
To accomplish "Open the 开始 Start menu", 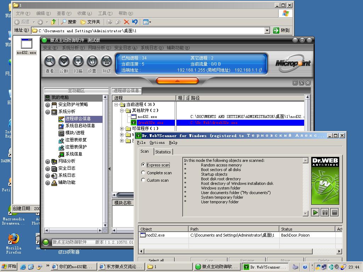I will 9,266.
